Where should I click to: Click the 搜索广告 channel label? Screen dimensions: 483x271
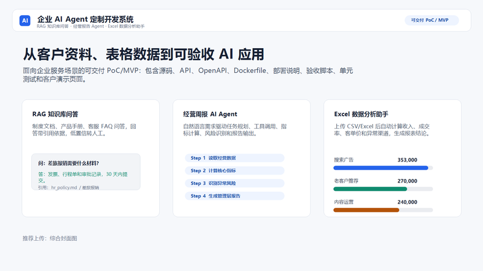pyautogui.click(x=344, y=160)
